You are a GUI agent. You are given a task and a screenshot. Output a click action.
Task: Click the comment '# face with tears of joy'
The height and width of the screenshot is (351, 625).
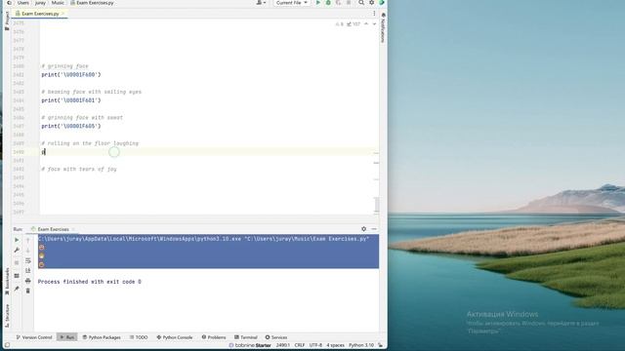point(79,169)
